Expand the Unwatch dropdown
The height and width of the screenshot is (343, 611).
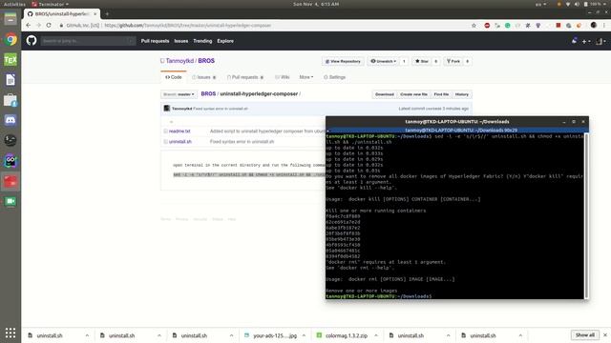pyautogui.click(x=383, y=61)
